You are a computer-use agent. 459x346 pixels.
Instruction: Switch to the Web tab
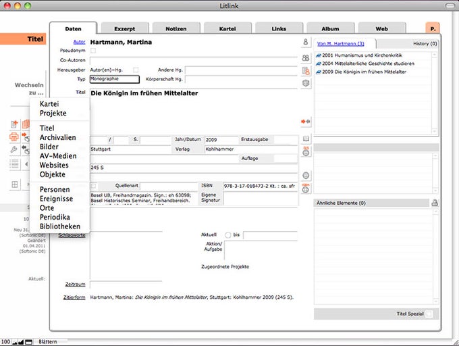click(x=382, y=28)
